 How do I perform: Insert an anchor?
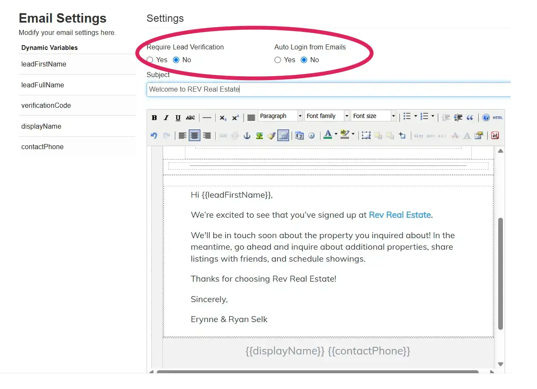(x=247, y=135)
